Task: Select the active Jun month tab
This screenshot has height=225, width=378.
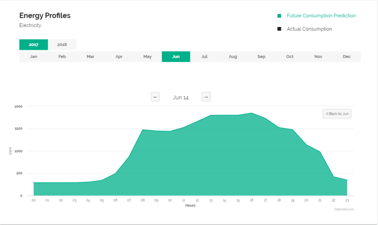Action: click(x=176, y=56)
